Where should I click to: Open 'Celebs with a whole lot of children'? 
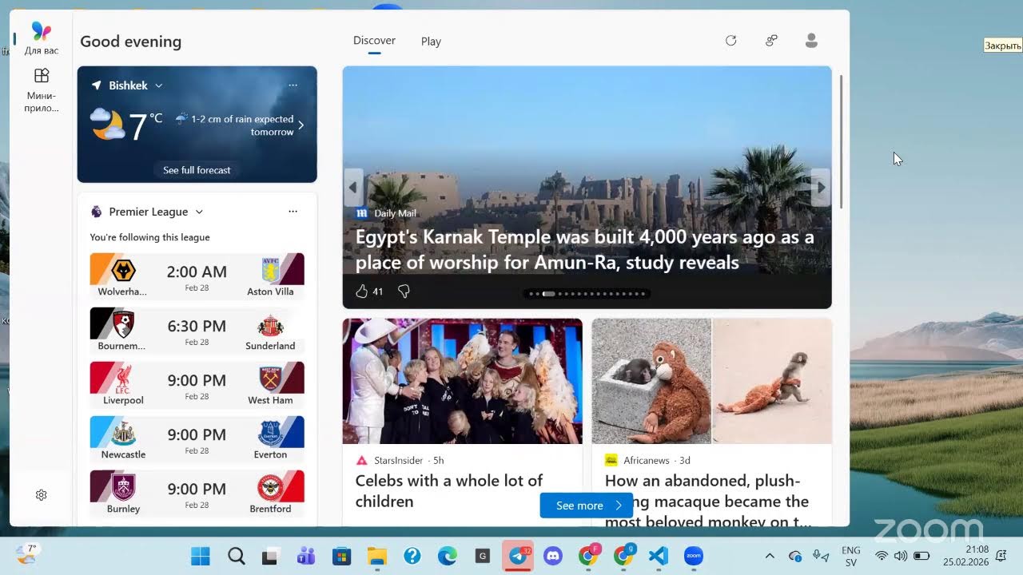pyautogui.click(x=448, y=491)
